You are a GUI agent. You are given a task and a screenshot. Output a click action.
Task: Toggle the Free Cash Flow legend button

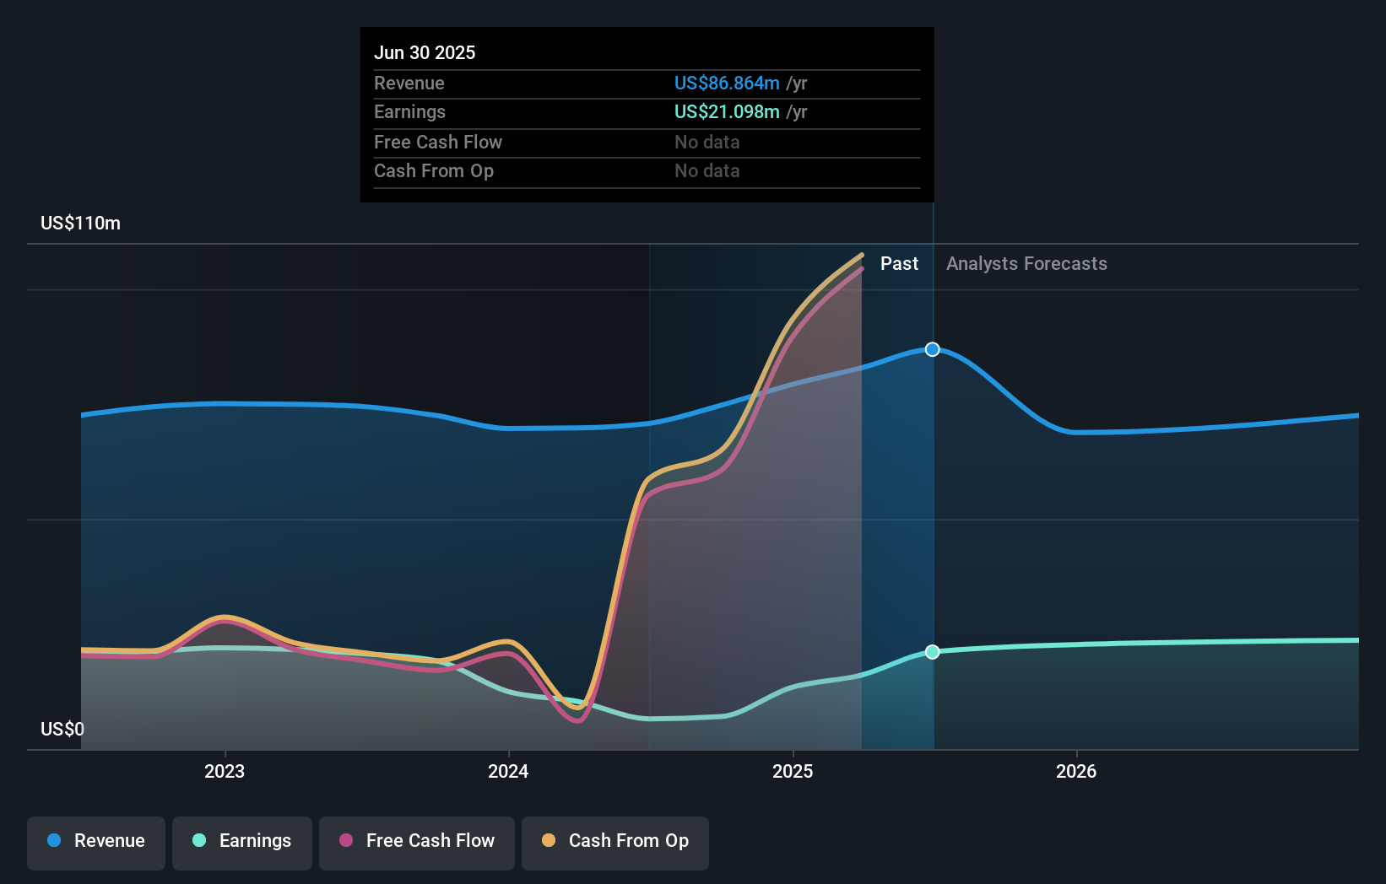coord(417,843)
